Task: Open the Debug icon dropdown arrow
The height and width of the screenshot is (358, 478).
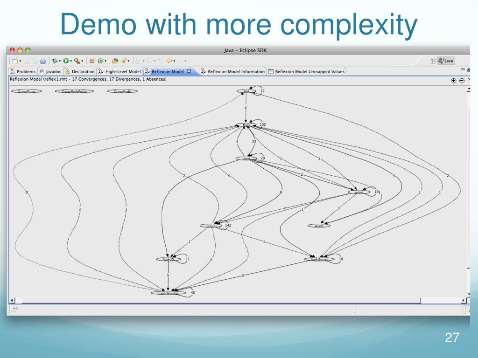Action: click(x=59, y=61)
